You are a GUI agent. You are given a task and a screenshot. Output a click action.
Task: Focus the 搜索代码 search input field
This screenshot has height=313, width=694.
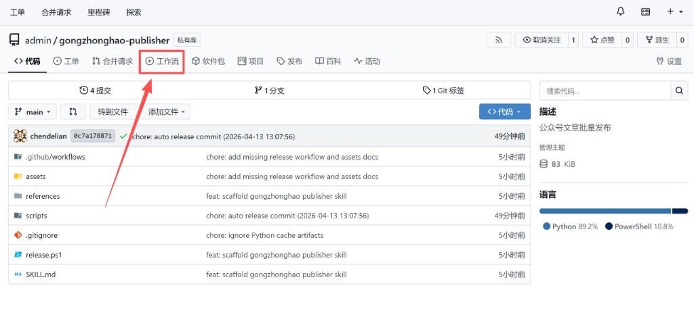[605, 91]
